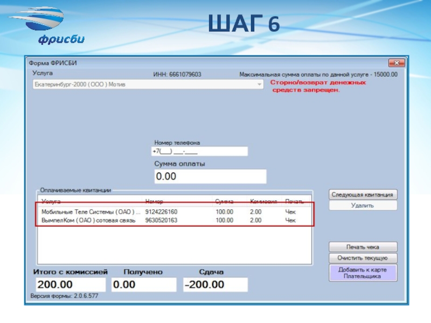This screenshot has width=431, height=323.
Task: Click phone number 9124226160 in the table
Action: tap(161, 212)
